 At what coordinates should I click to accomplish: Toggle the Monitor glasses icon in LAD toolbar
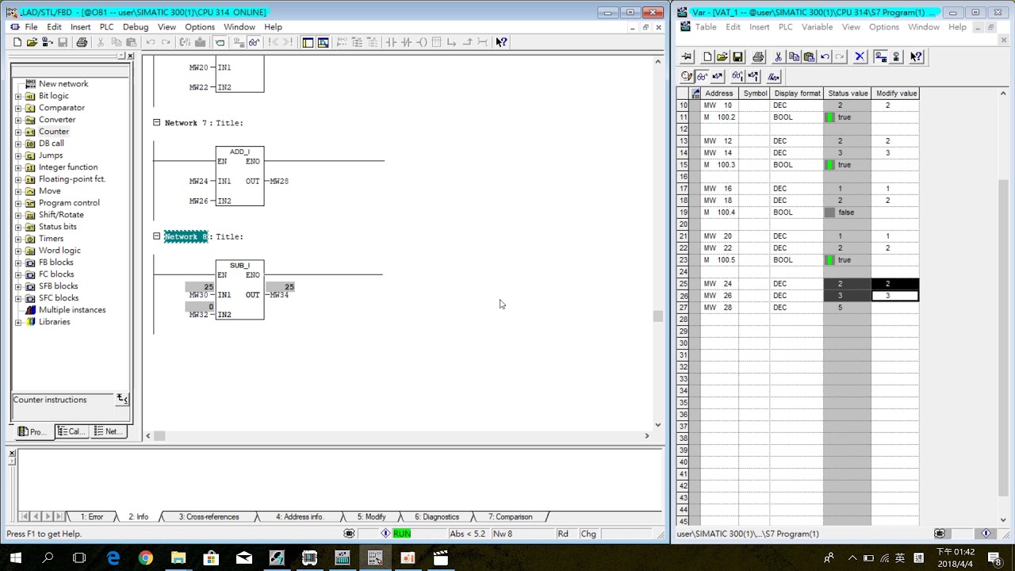254,42
